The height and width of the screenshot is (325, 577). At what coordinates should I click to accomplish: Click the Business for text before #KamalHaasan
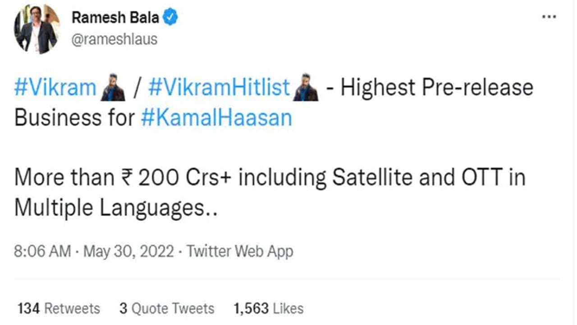coord(75,117)
